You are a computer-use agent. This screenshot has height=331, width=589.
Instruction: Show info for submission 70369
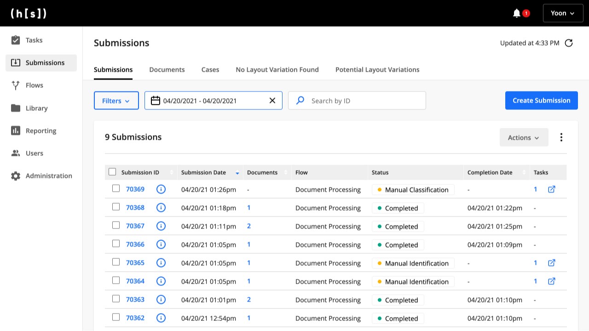[161, 189]
